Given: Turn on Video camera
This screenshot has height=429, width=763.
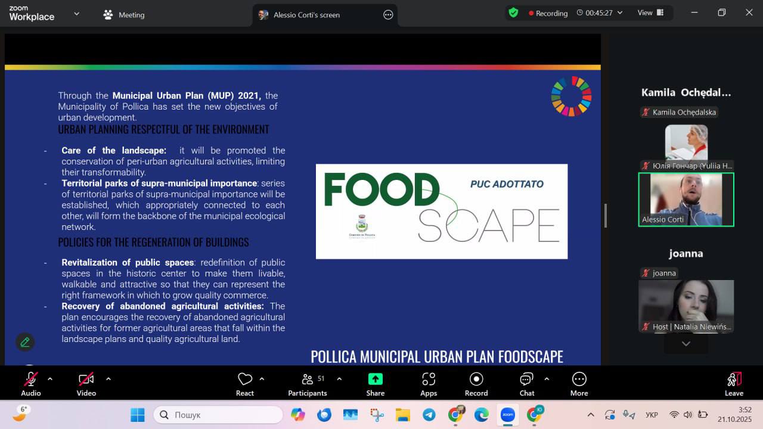Looking at the screenshot, I should [86, 384].
